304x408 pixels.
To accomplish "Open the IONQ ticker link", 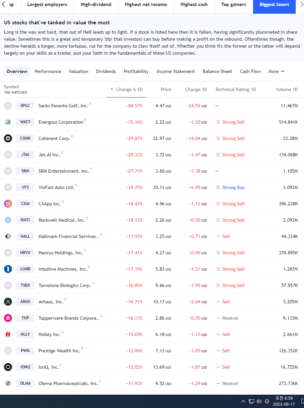I will click(x=25, y=367).
